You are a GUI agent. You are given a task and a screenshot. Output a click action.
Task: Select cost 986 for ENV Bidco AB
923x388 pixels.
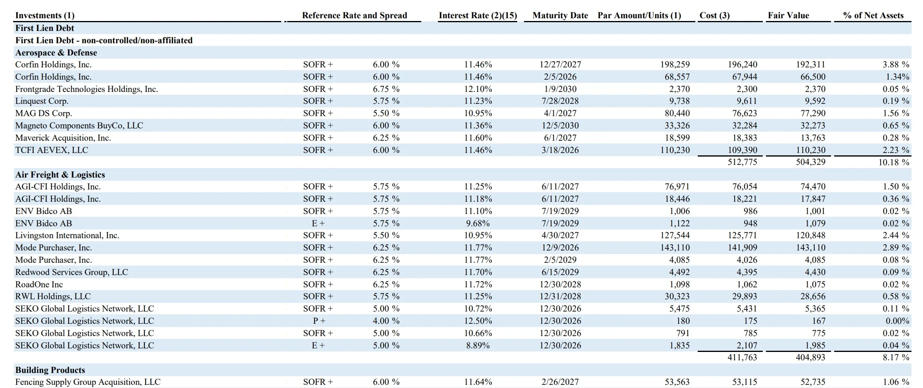(x=750, y=211)
